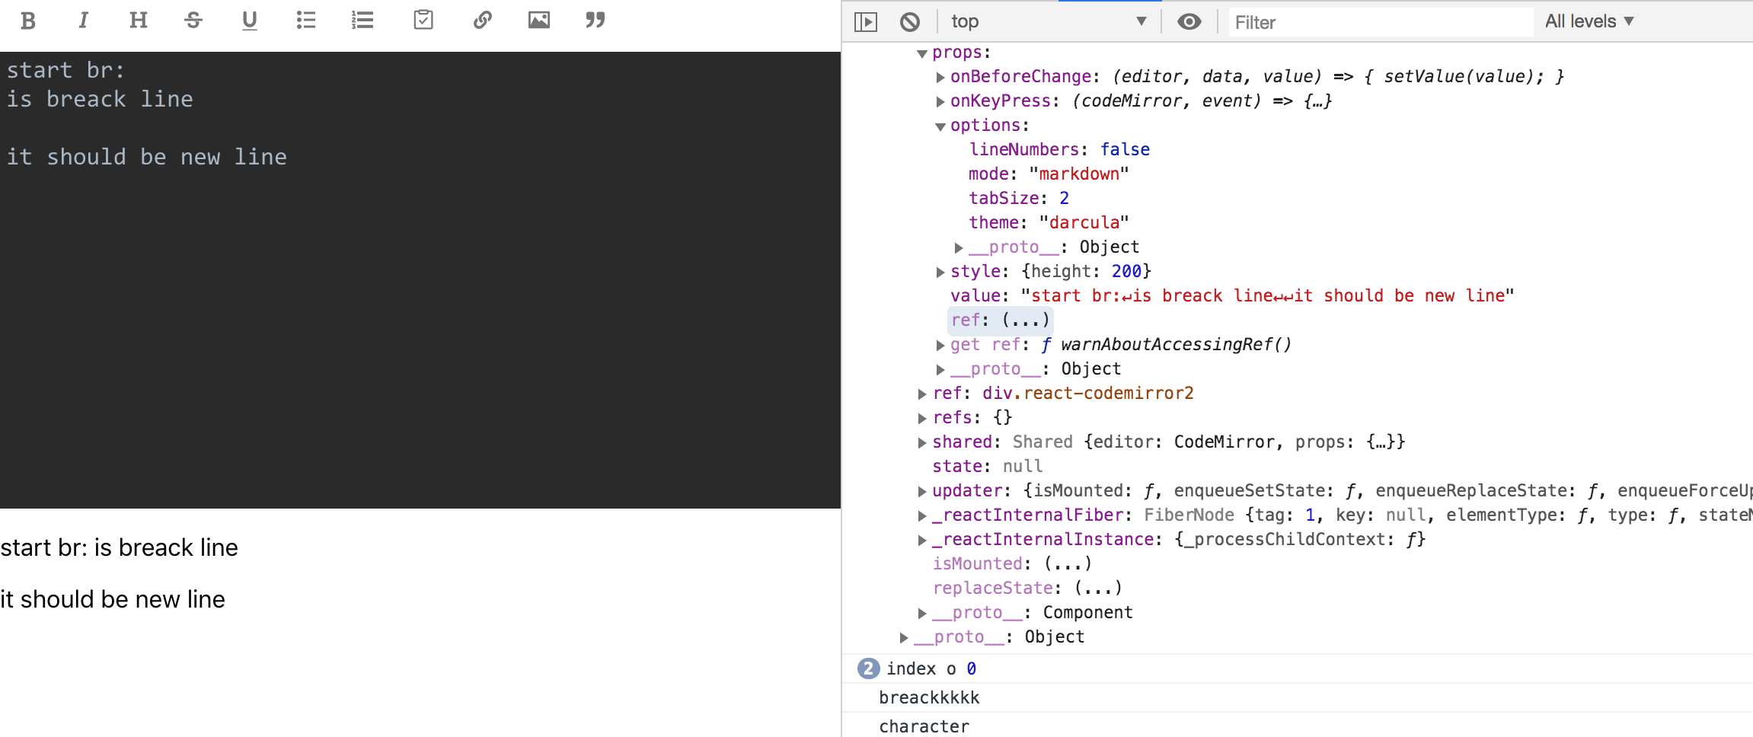Expand the 'shared: Shared' object node
Image resolution: width=1753 pixels, height=737 pixels.
click(922, 442)
